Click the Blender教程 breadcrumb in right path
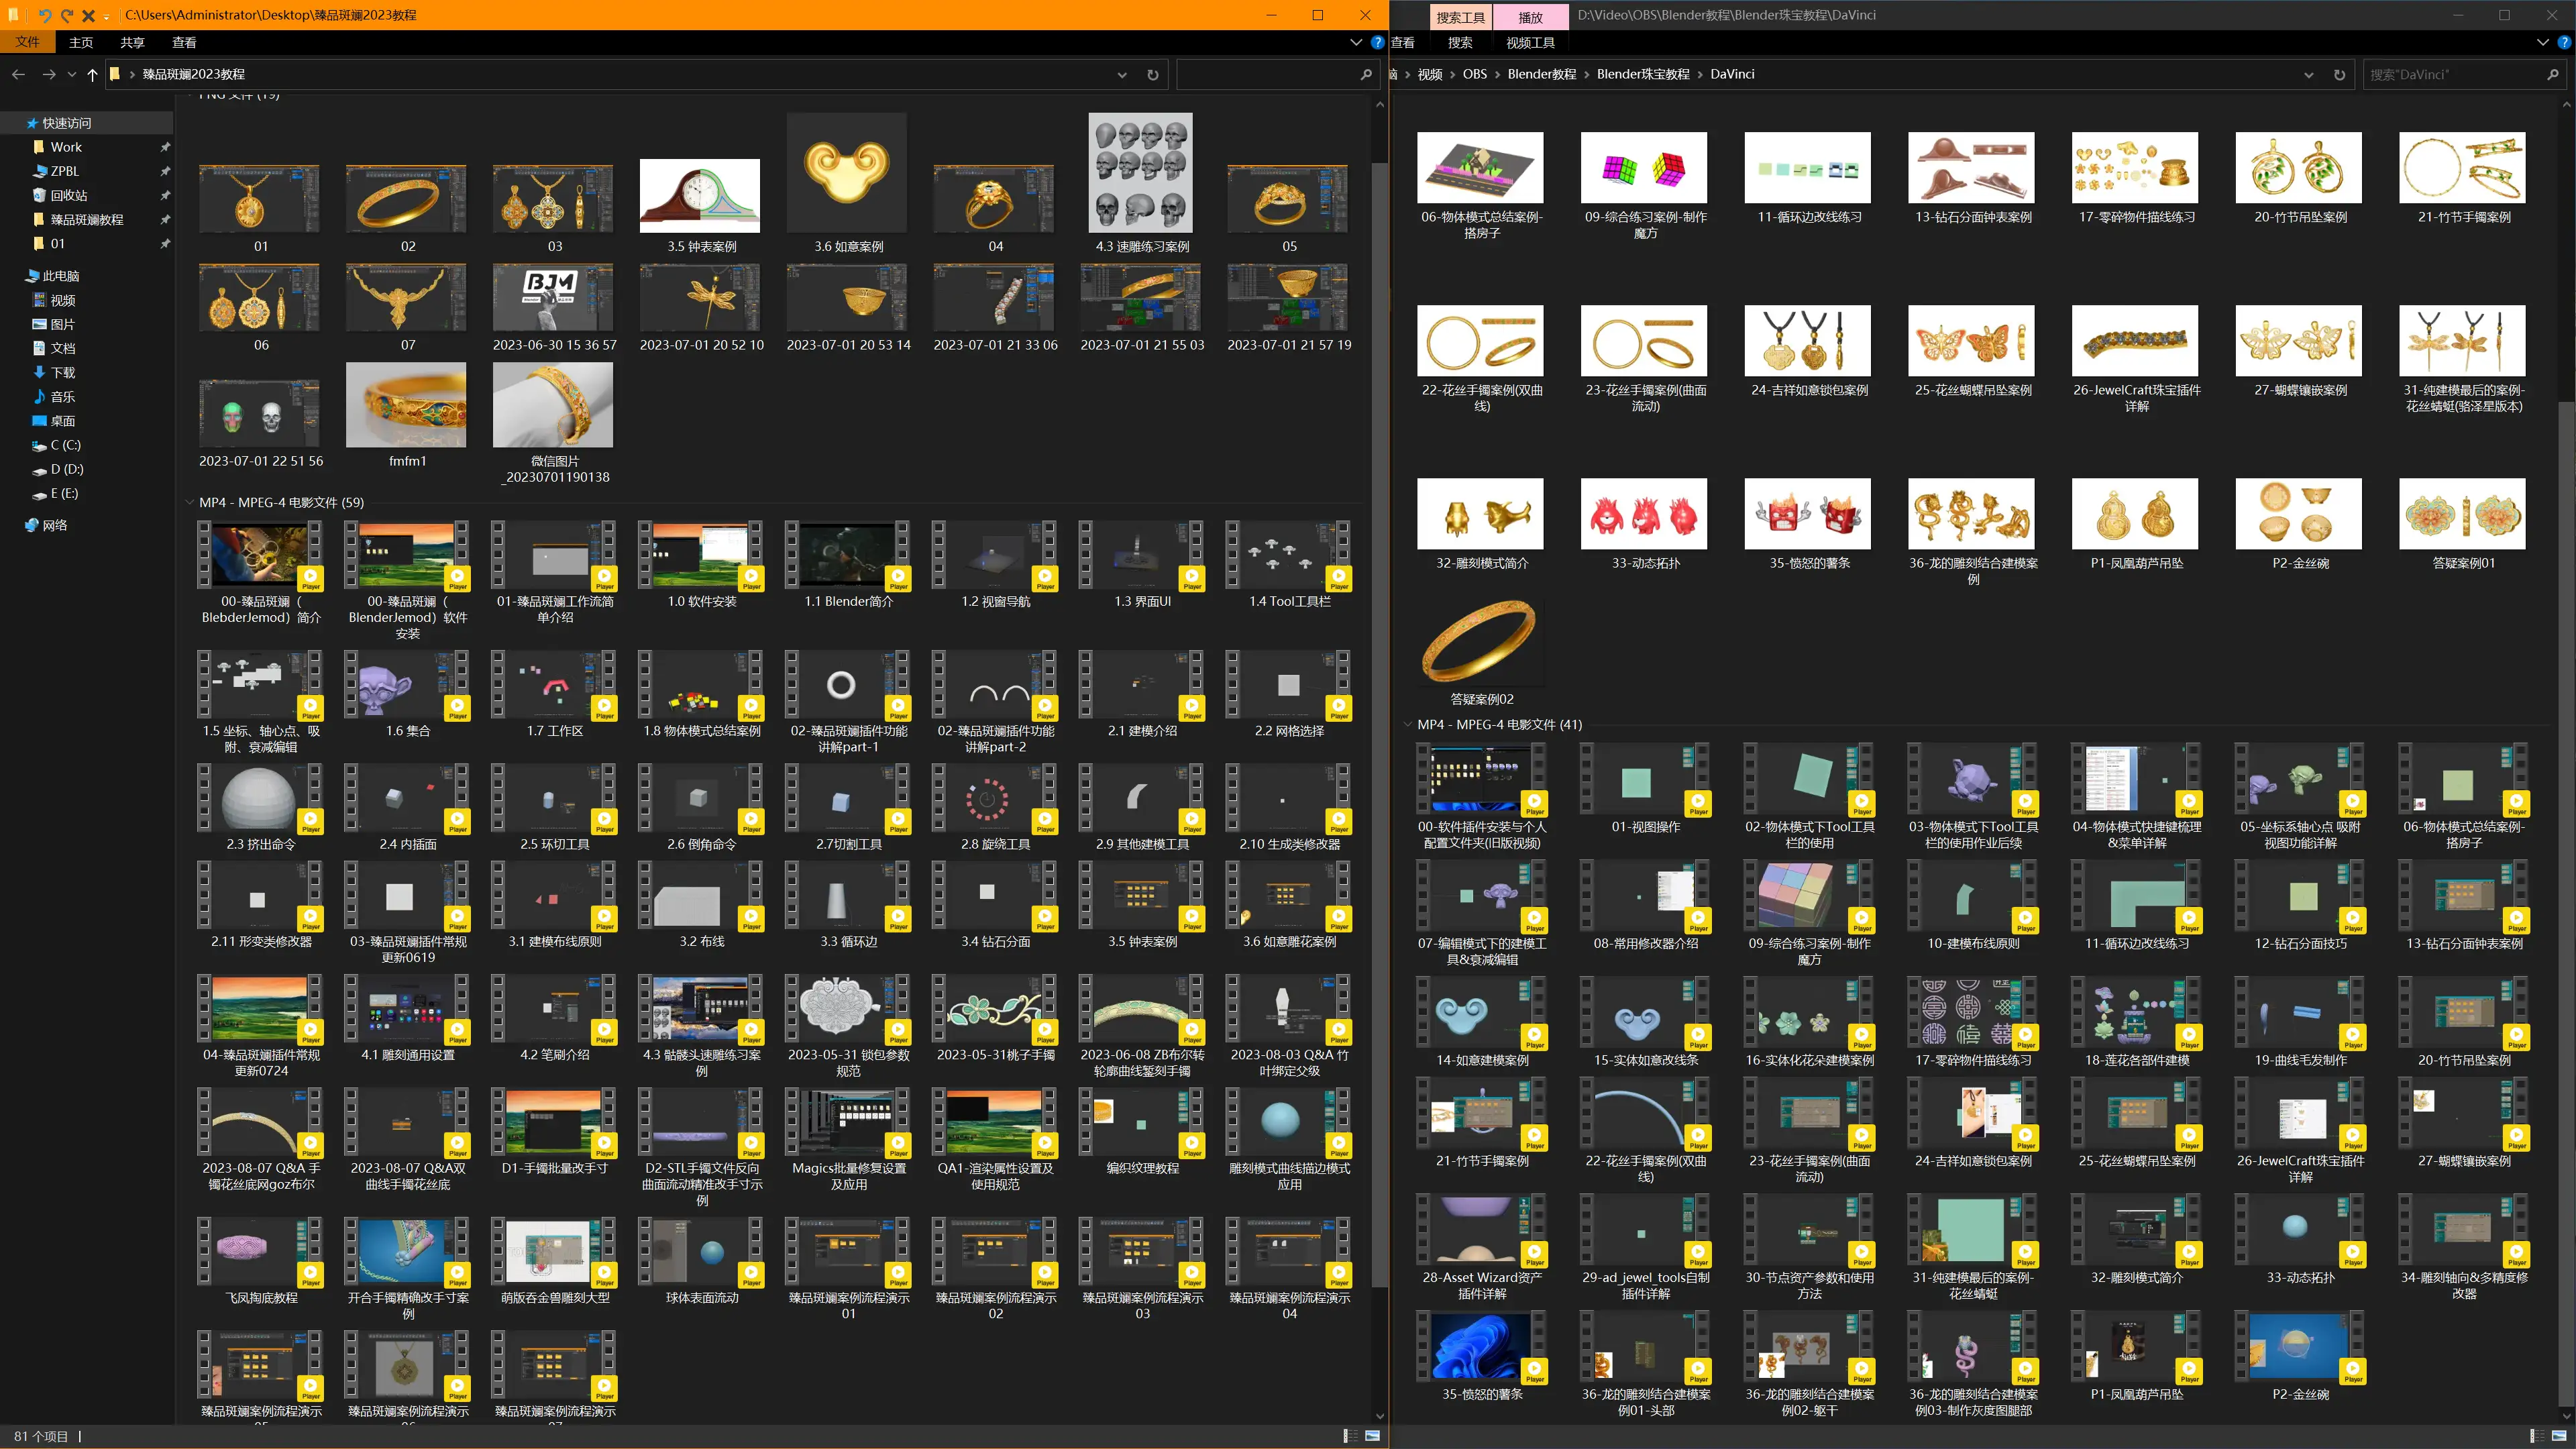 click(x=1541, y=74)
